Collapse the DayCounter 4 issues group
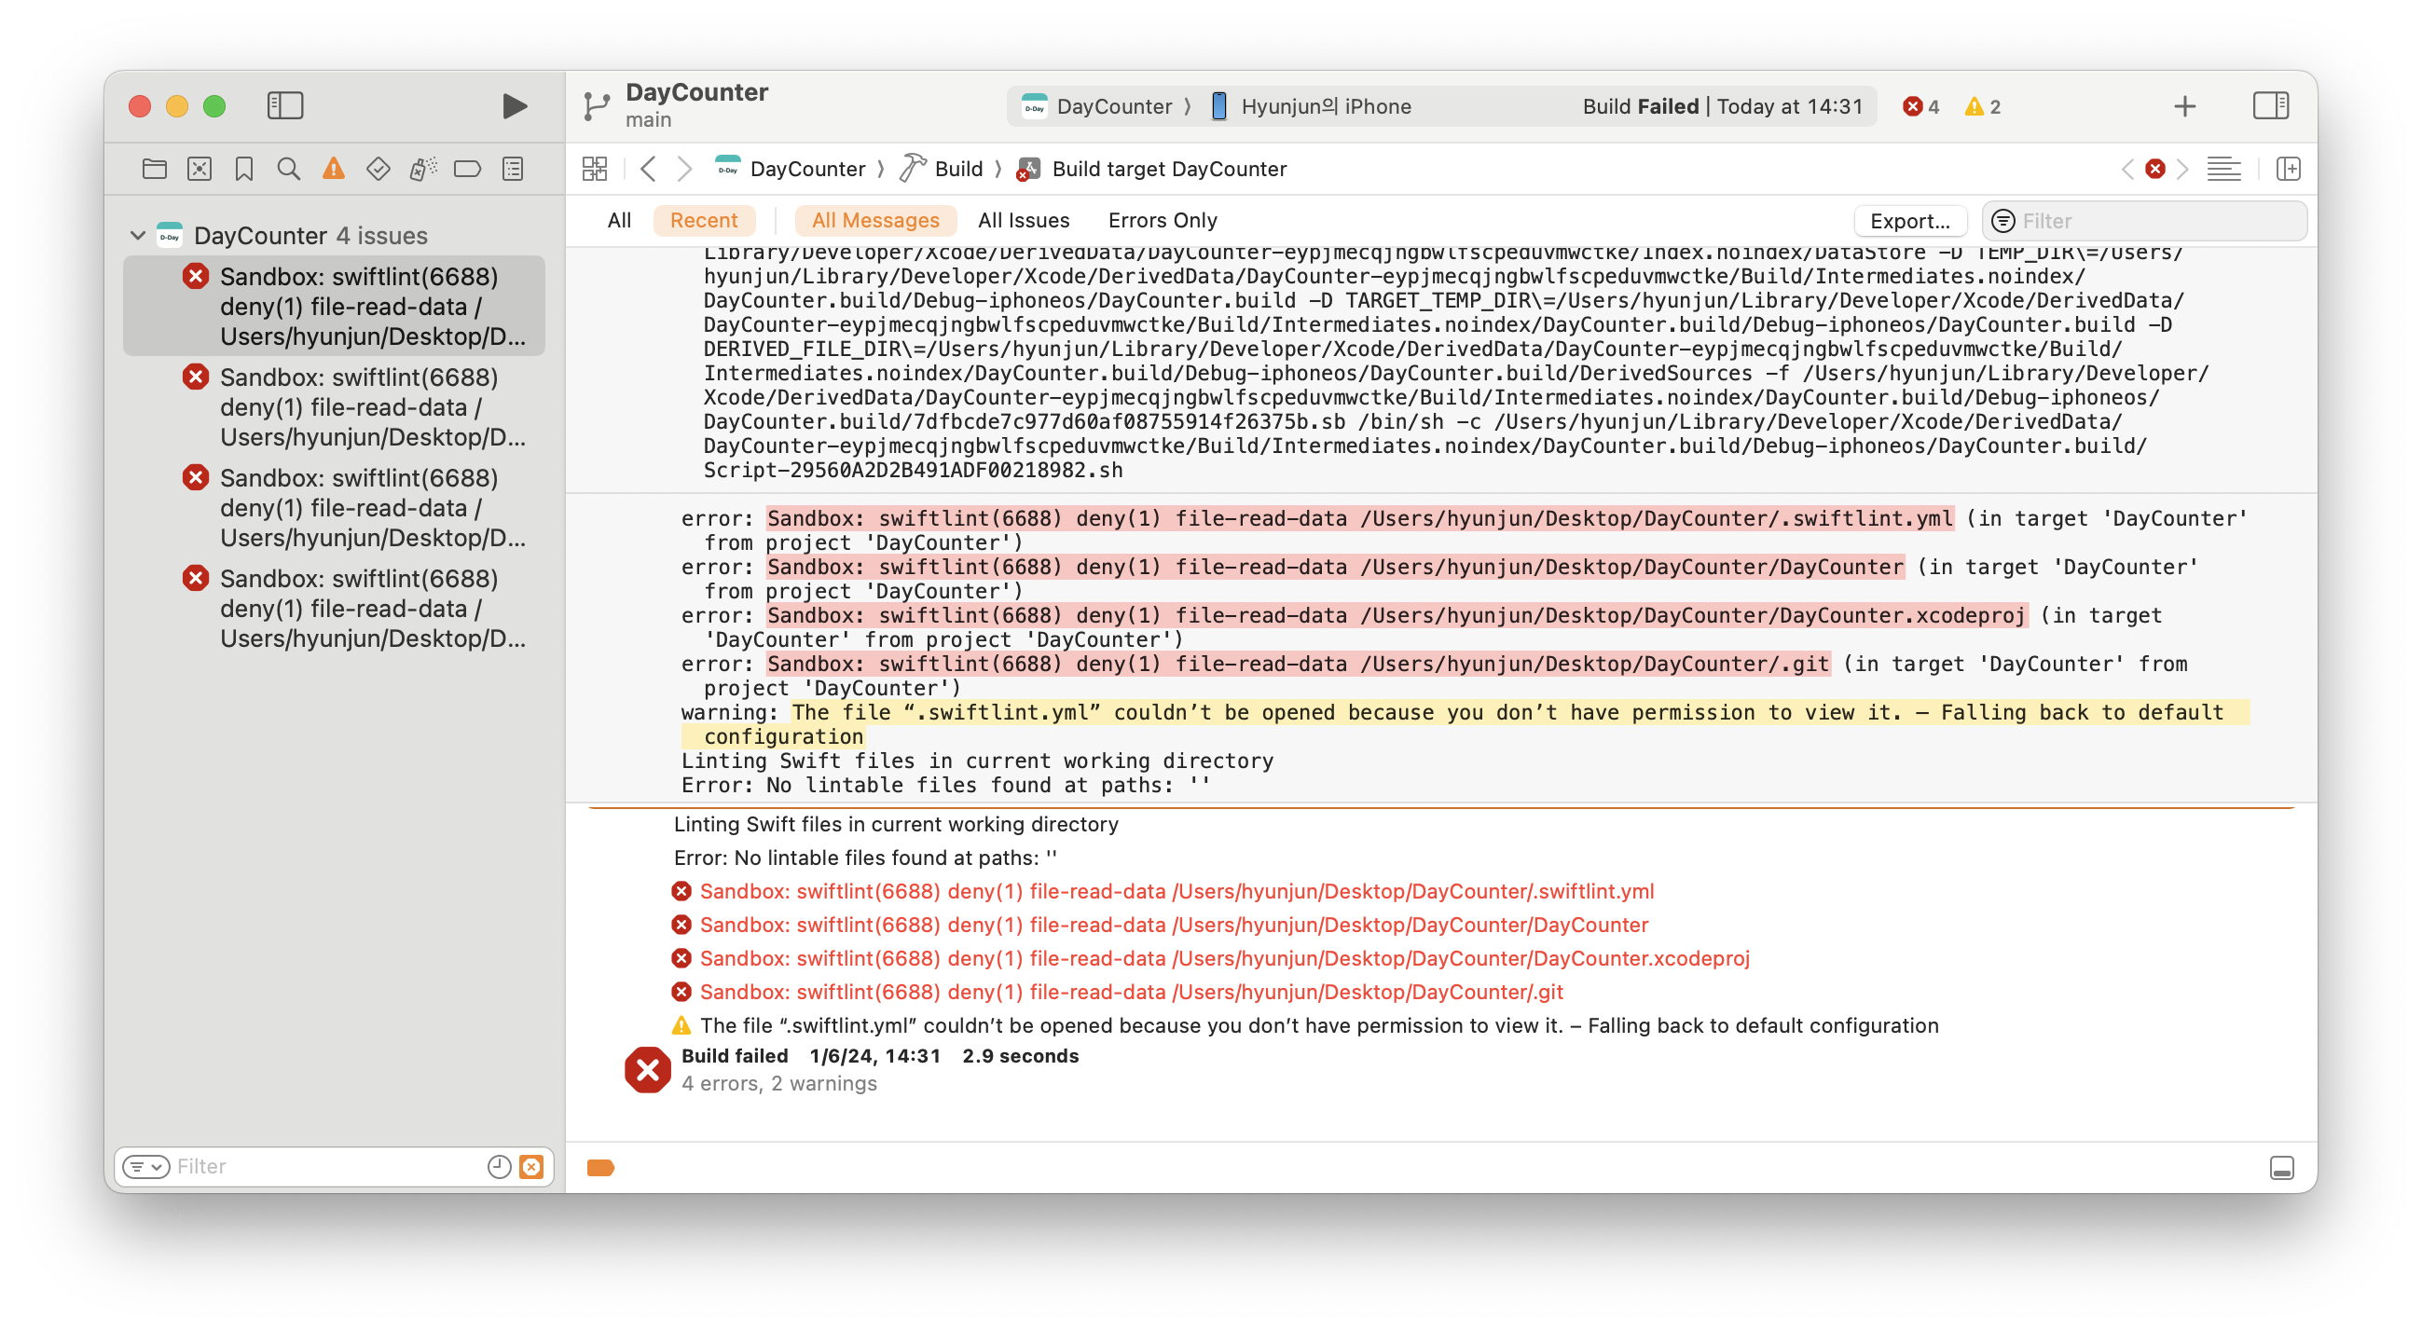Viewport: 2422px width, 1331px height. click(138, 235)
